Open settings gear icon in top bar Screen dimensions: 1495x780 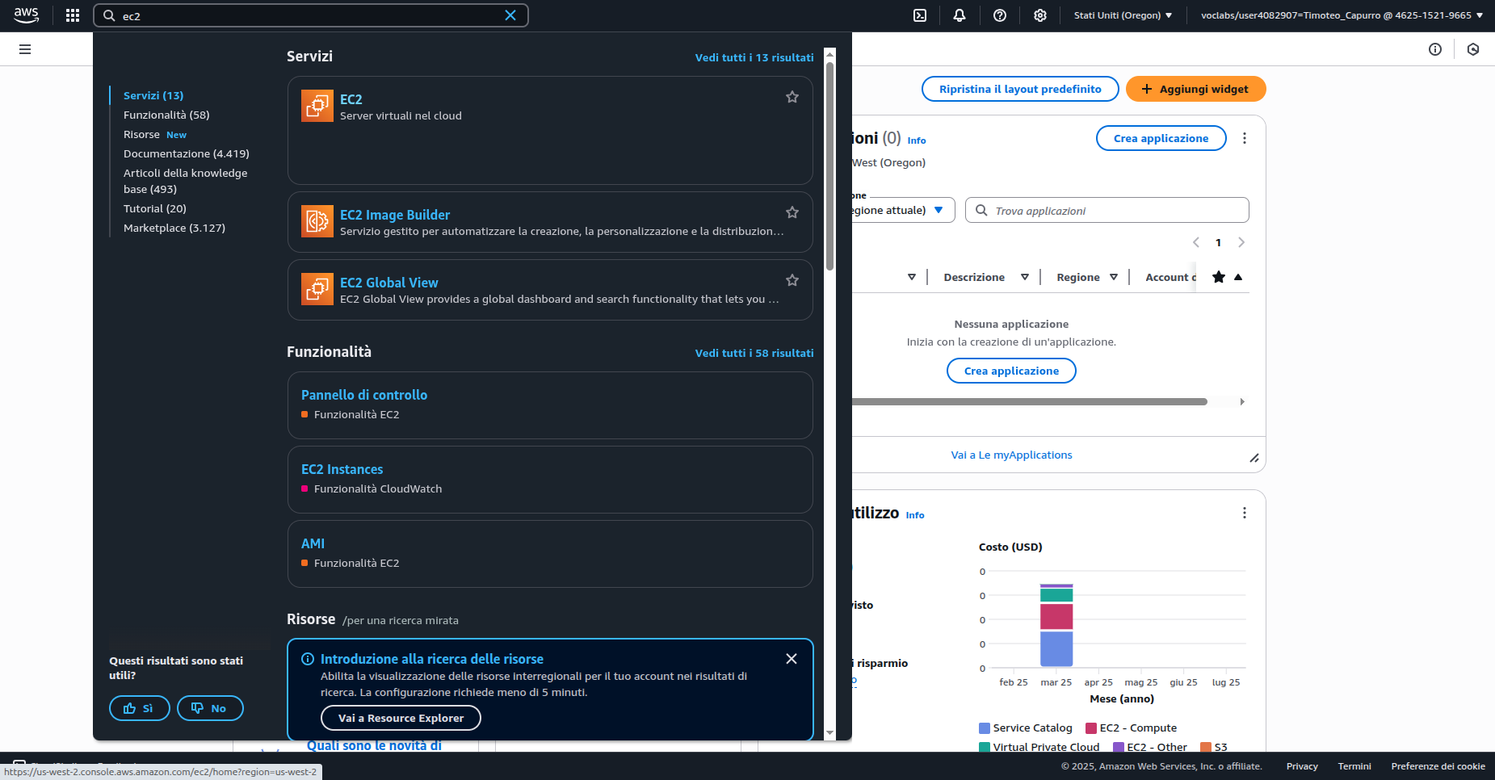(x=1040, y=15)
